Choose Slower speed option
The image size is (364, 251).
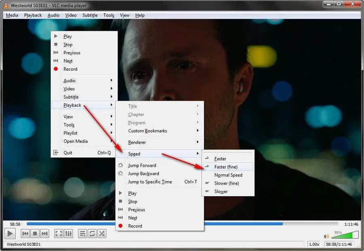(x=228, y=191)
